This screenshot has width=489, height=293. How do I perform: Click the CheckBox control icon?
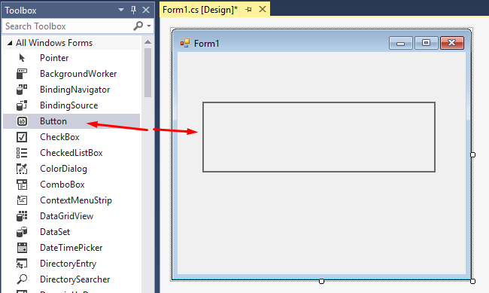coord(22,137)
